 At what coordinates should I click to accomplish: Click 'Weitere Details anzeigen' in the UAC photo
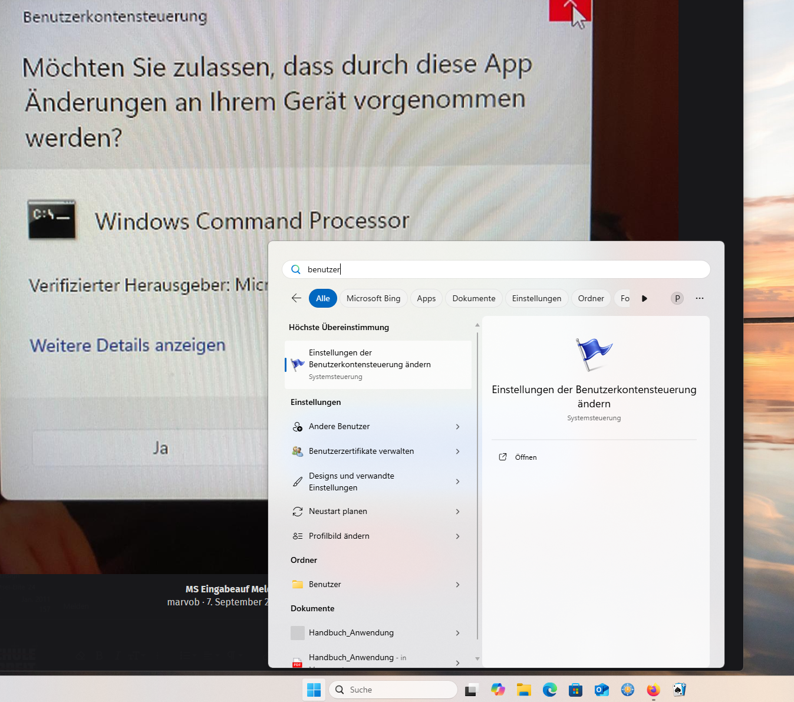pos(127,345)
